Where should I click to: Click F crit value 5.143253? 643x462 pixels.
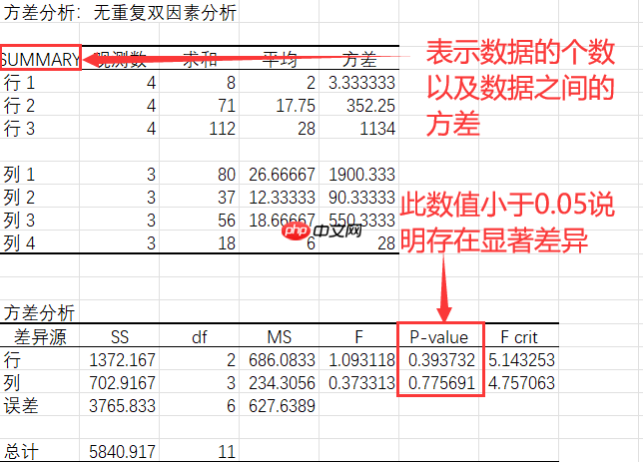coord(521,360)
